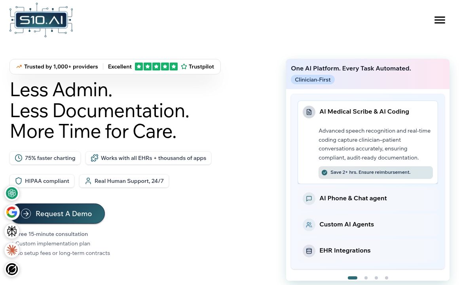
Task: Click the S10.AI logo
Action: 41,20
